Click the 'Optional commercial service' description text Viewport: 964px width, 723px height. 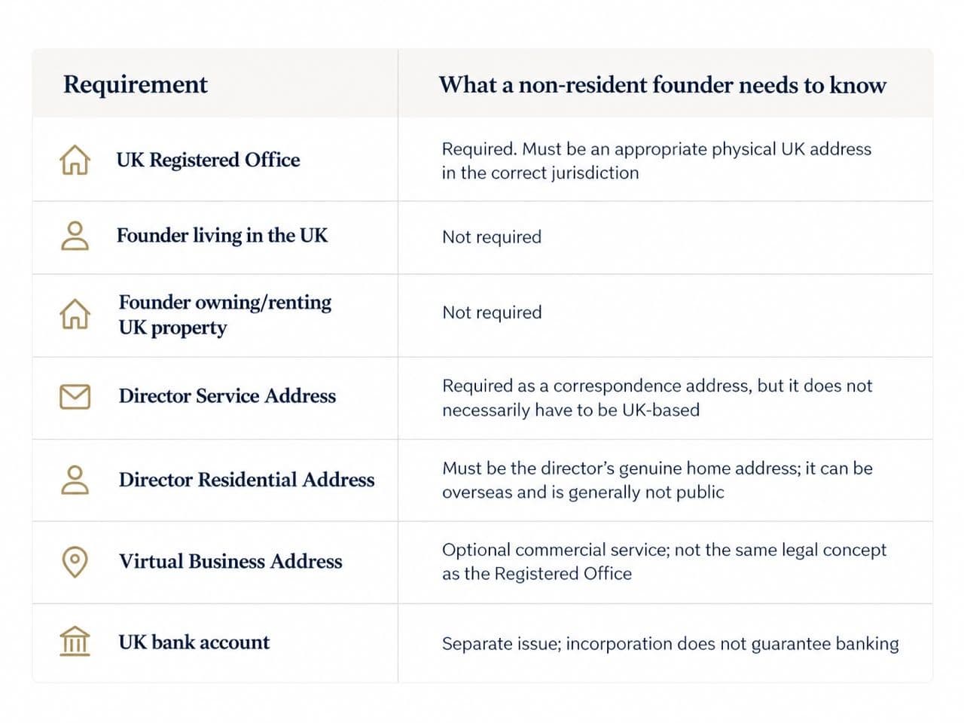664,562
